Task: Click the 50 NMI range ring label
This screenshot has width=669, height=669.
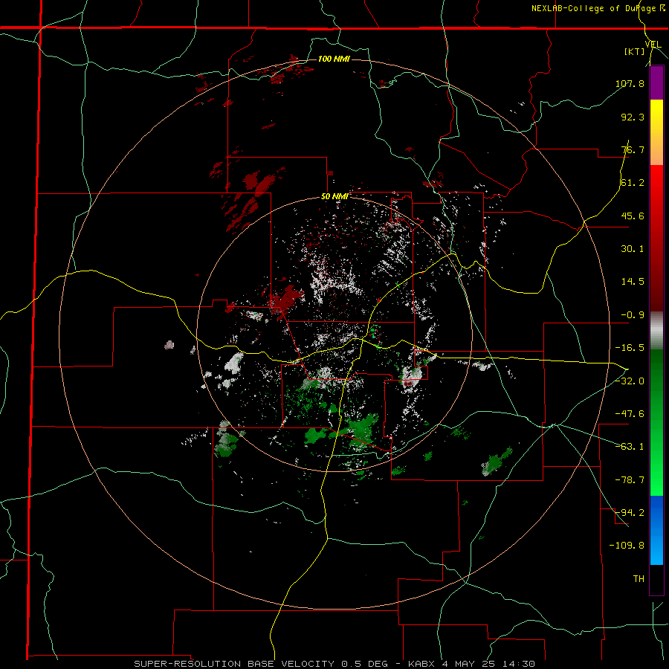Action: (x=334, y=197)
